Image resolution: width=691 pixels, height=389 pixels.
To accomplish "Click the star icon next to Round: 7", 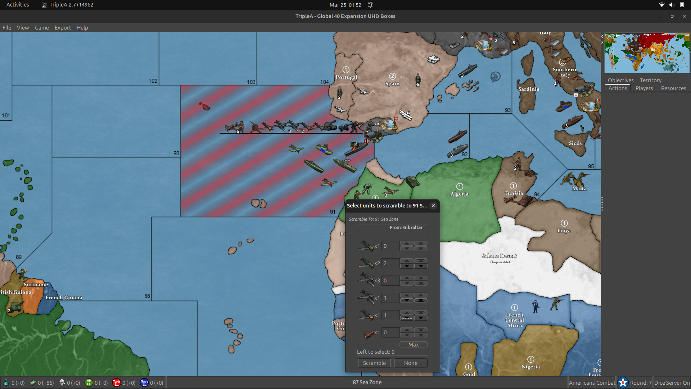I will point(623,382).
